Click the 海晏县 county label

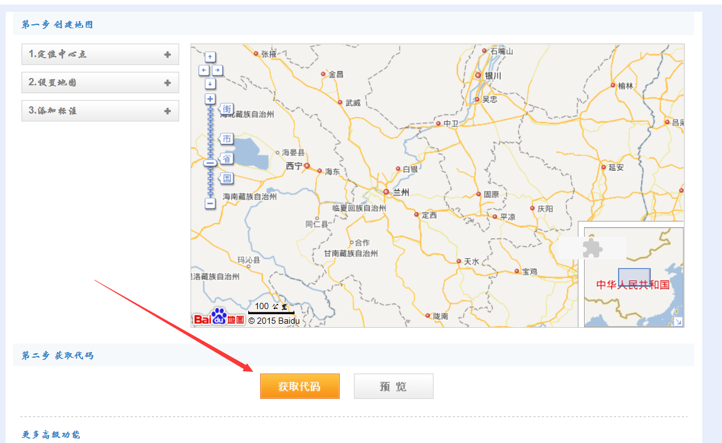click(x=293, y=153)
